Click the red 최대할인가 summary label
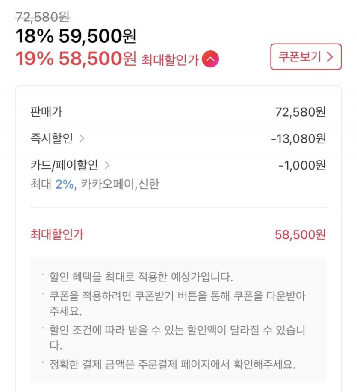Screen dimensions: 357x392 [x=57, y=234]
